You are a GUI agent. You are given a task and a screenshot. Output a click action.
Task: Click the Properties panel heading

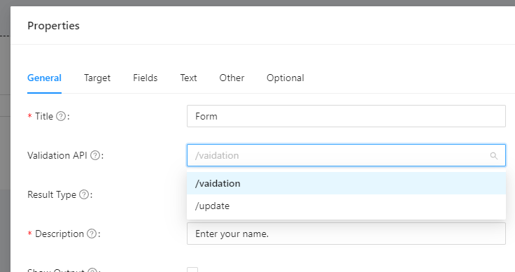pyautogui.click(x=54, y=26)
